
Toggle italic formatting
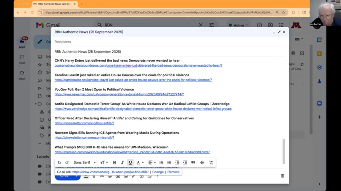[x=122, y=163]
